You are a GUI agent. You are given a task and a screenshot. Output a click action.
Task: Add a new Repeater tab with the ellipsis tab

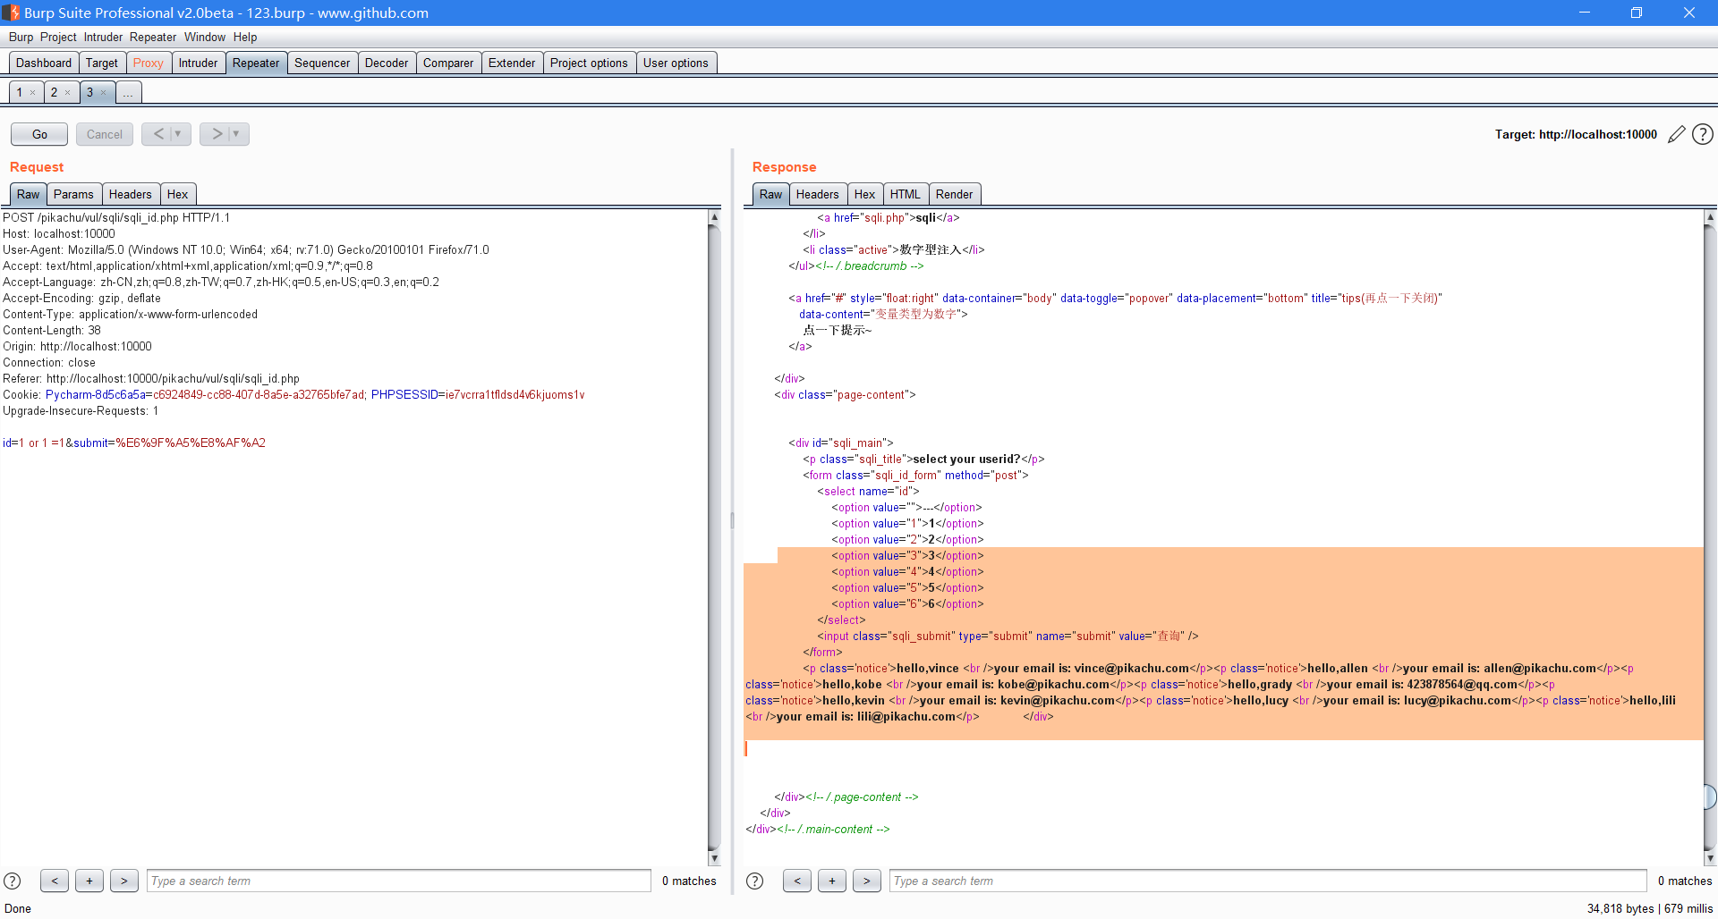point(128,92)
